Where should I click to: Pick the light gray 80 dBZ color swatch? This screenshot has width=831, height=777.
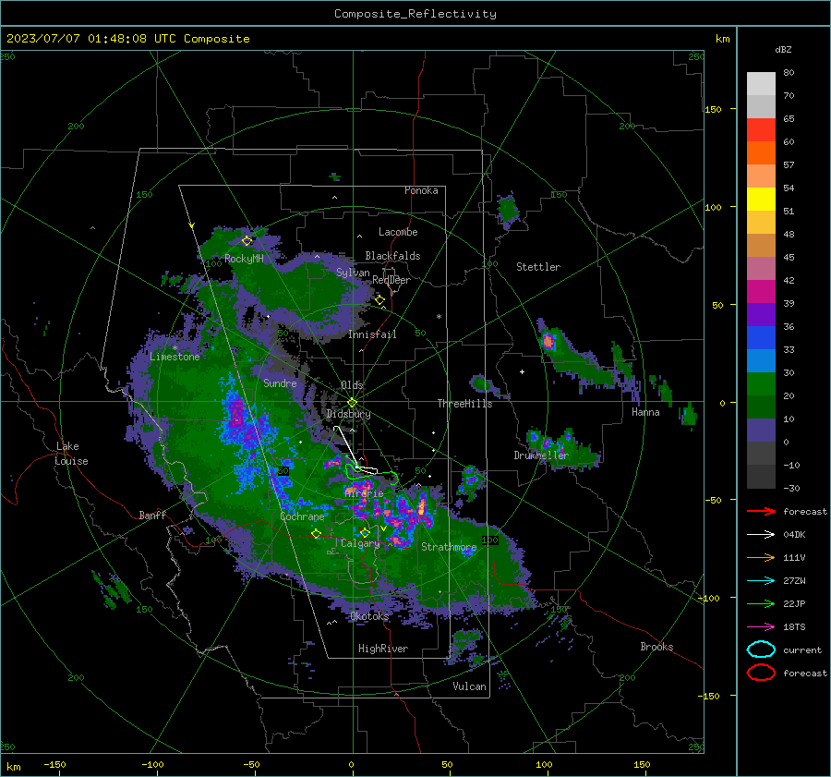pyautogui.click(x=761, y=83)
